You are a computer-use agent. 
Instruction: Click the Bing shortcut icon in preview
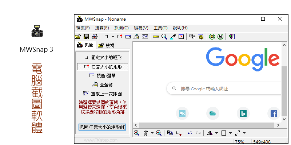tap(243, 113)
